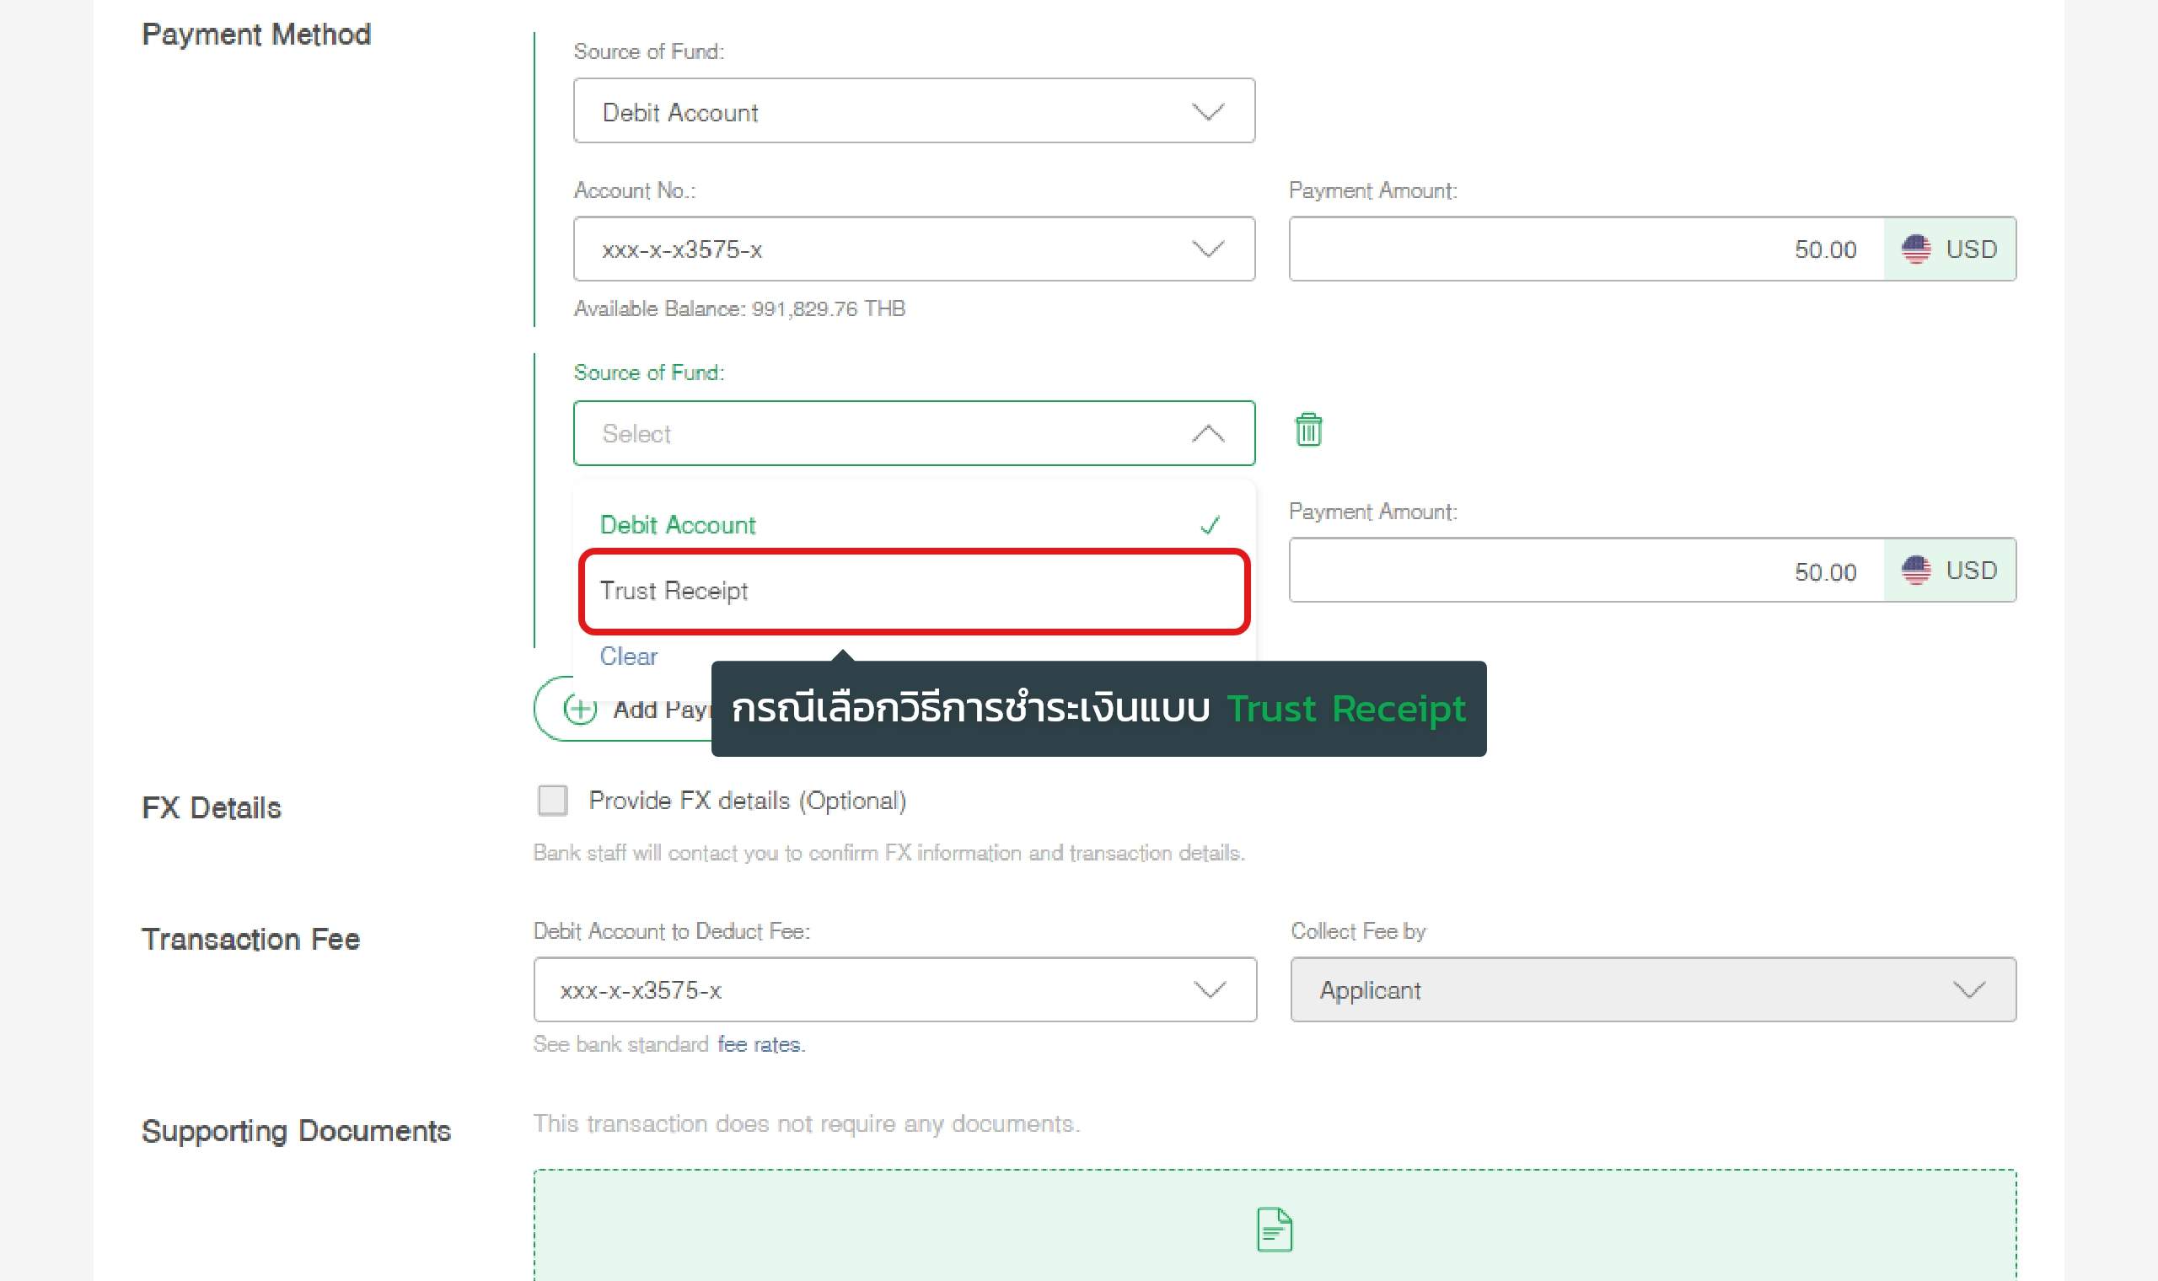Enable Provide FX details checkbox
Screen dimensions: 2158x1281
[552, 800]
